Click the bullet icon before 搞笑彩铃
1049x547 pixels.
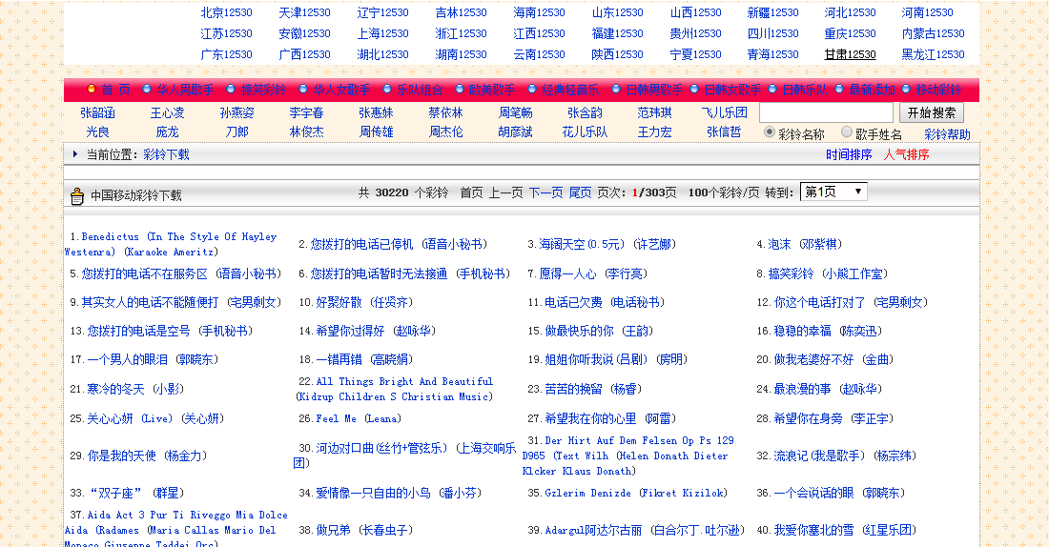click(229, 90)
